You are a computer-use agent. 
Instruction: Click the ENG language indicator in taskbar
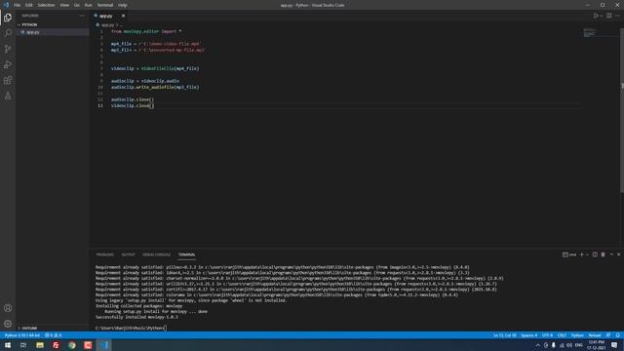[578, 345]
